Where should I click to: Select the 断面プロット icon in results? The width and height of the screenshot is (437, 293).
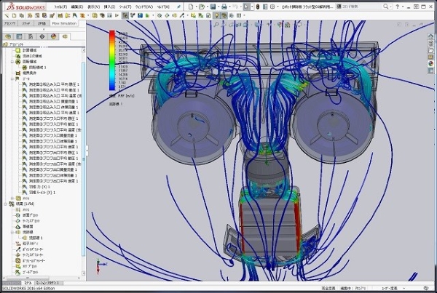point(18,214)
